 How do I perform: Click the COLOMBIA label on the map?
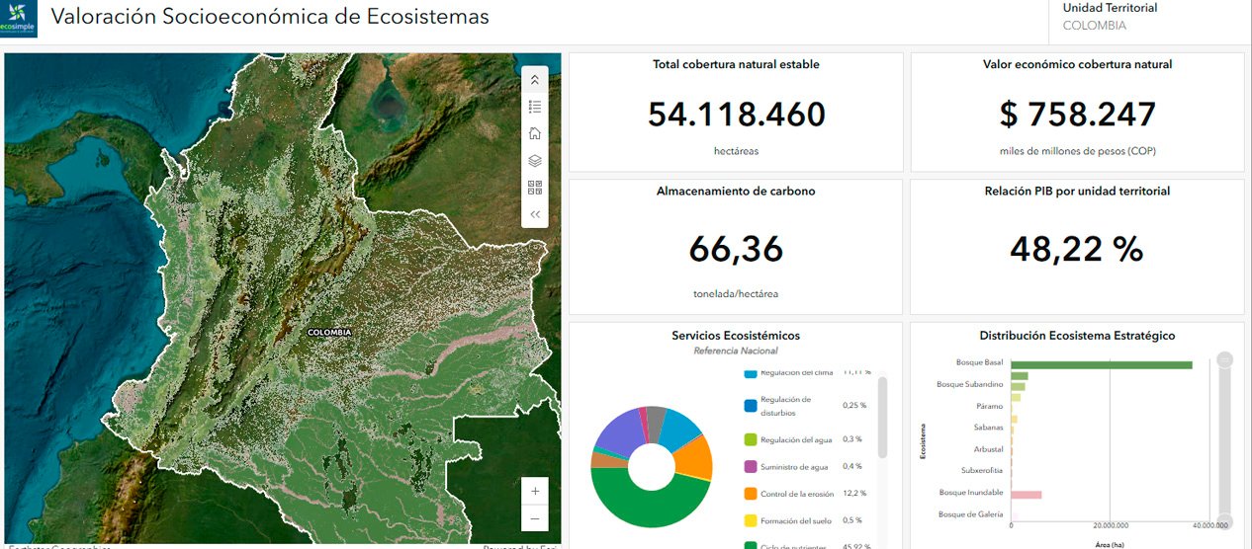(x=329, y=333)
